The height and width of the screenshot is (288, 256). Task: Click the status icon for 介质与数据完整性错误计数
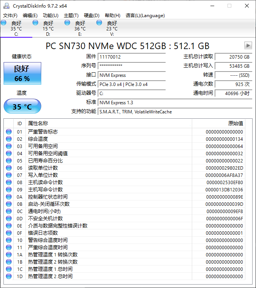9,226
